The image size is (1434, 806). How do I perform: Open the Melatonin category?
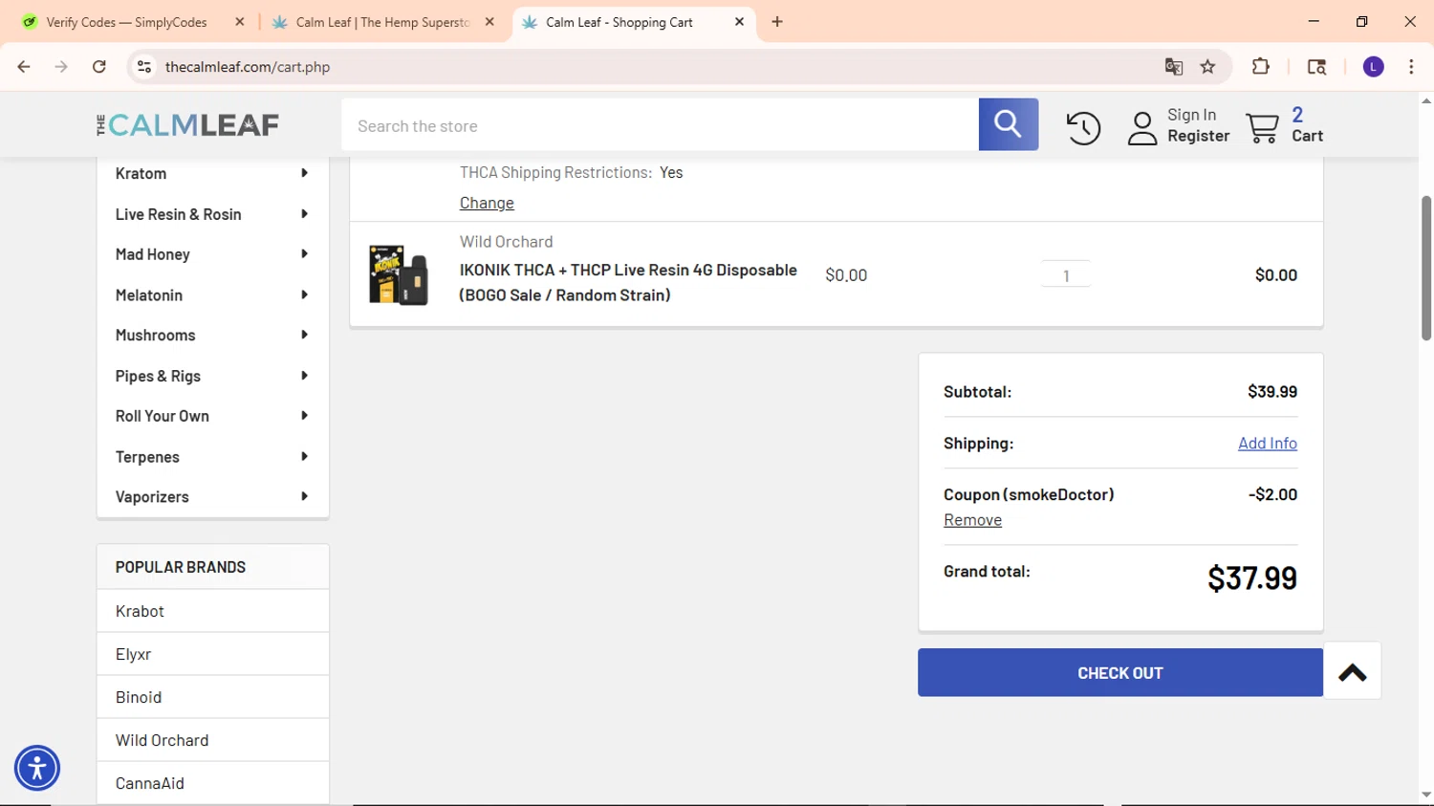(x=149, y=294)
